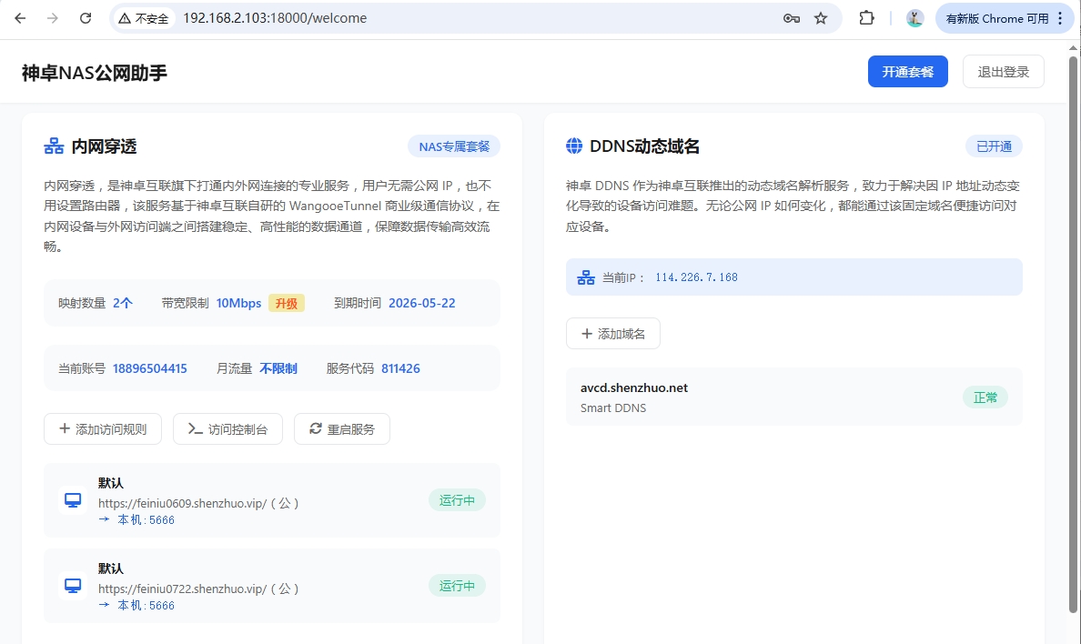Viewport: 1081px width, 644px height.
Task: Click monitor icon of feiniu0722 rule
Action: point(73,586)
